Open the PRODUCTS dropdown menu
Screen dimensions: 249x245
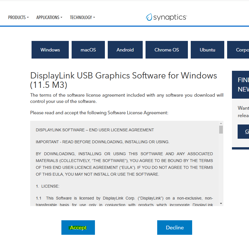tap(18, 17)
